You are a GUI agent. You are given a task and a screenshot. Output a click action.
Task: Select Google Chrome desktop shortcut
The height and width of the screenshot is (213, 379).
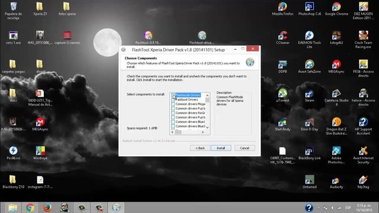click(x=336, y=9)
